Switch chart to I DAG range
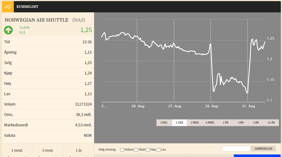 pos(164,122)
